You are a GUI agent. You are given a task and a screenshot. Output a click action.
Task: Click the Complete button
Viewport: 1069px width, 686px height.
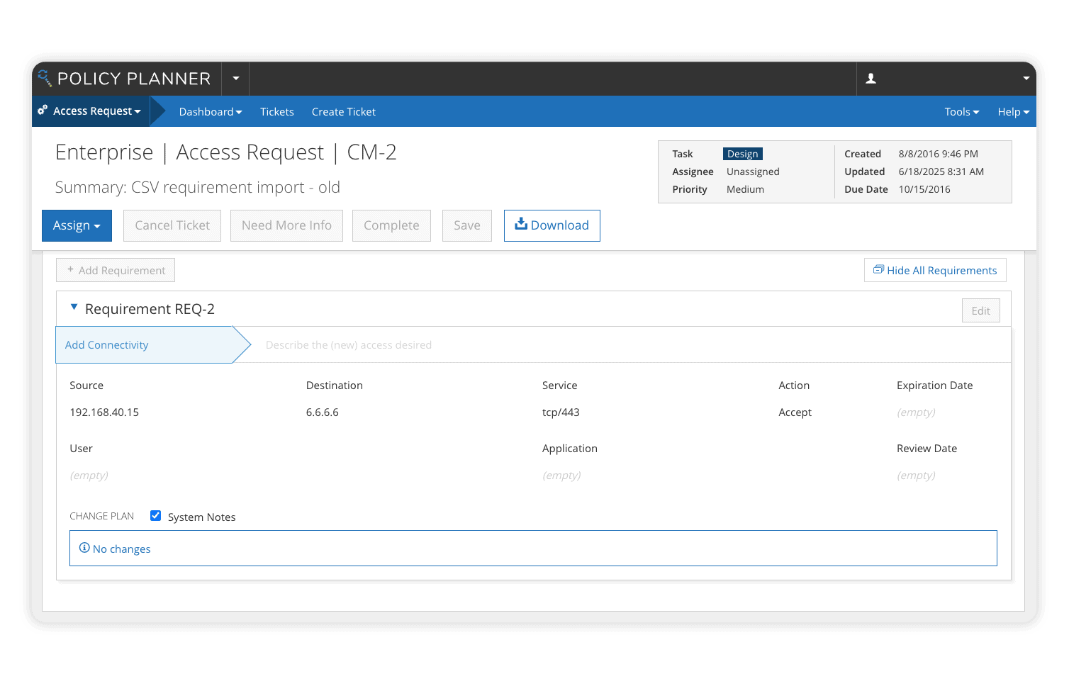click(391, 225)
